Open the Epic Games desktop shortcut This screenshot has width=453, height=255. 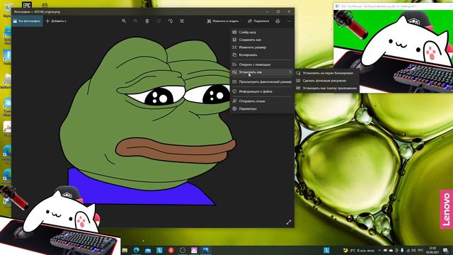[27, 5]
